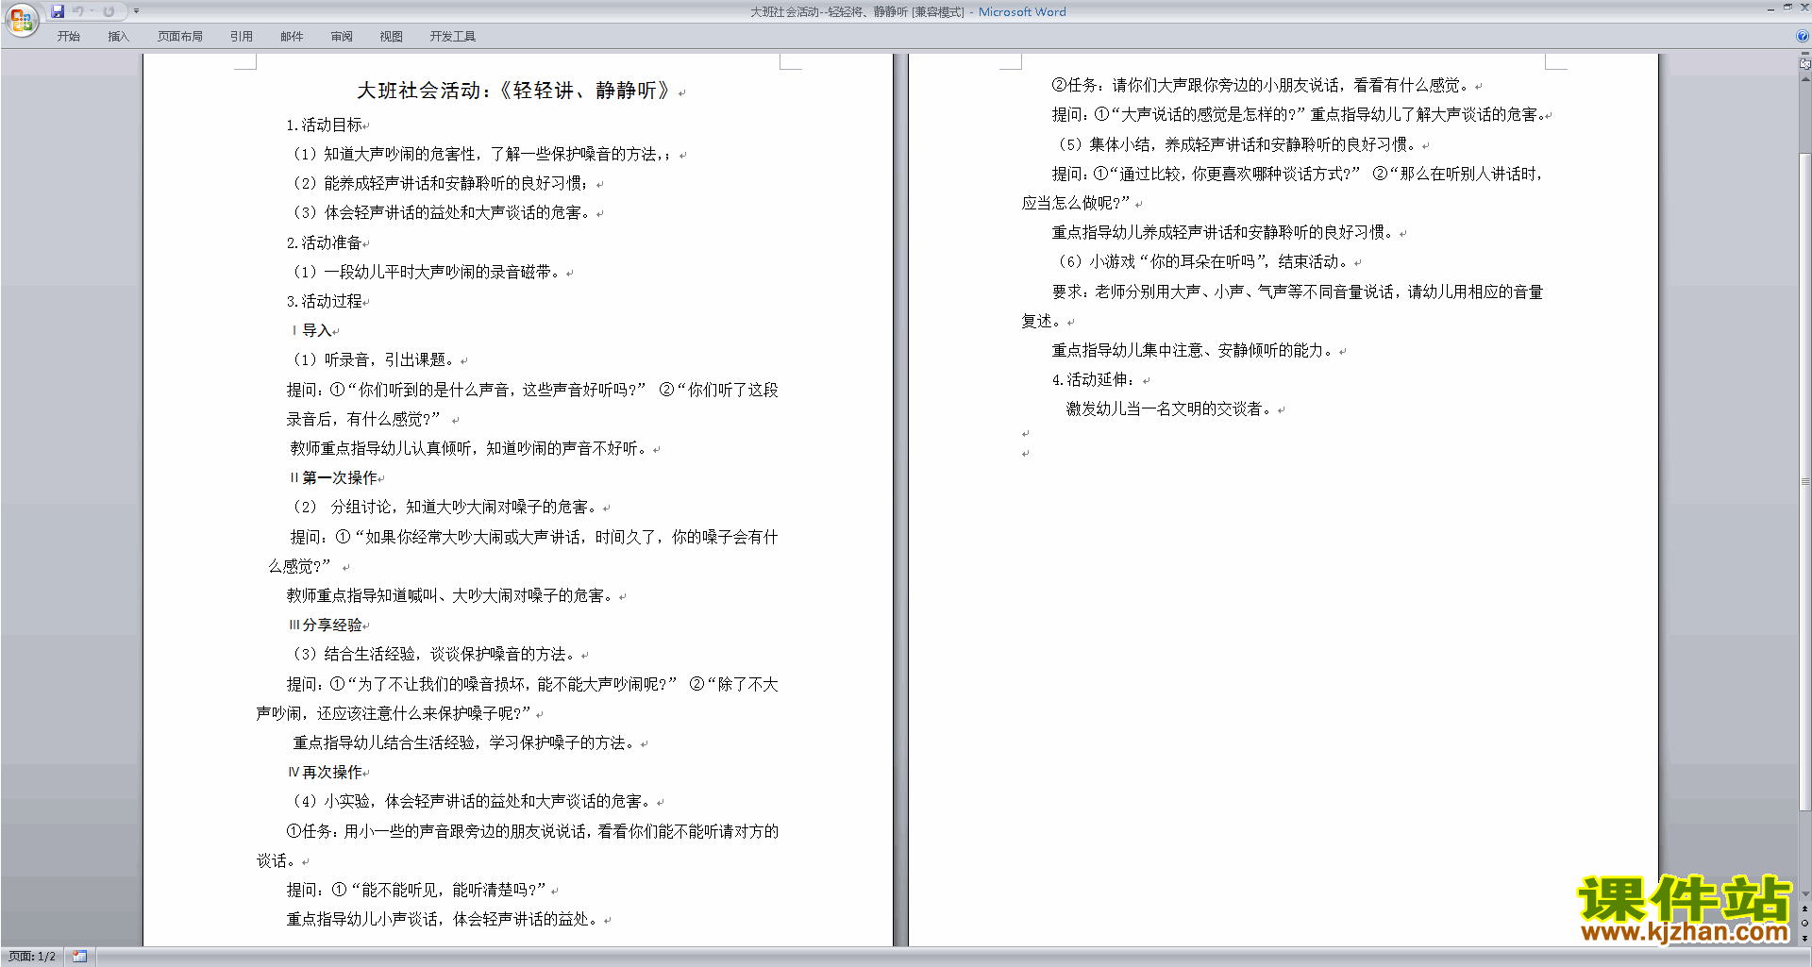Click the line (6) 小游戏 你的耳朵在听吗
The image size is (1812, 967).
1202,261
